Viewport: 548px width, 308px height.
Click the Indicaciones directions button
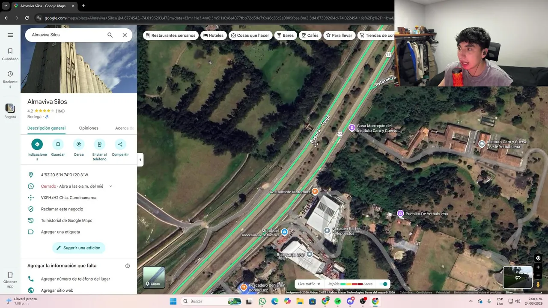[37, 144]
